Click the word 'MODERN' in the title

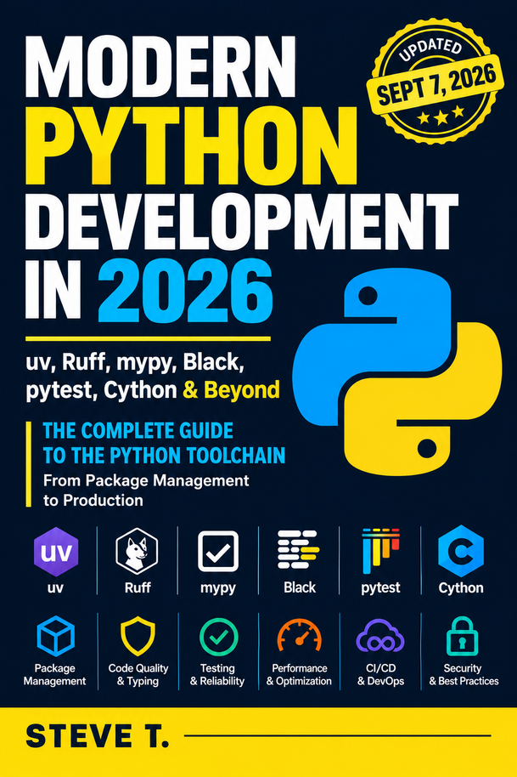tap(160, 67)
